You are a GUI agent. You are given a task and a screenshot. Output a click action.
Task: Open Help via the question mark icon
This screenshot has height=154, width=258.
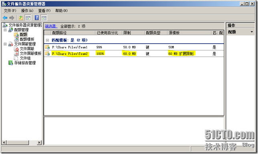(x=37, y=18)
